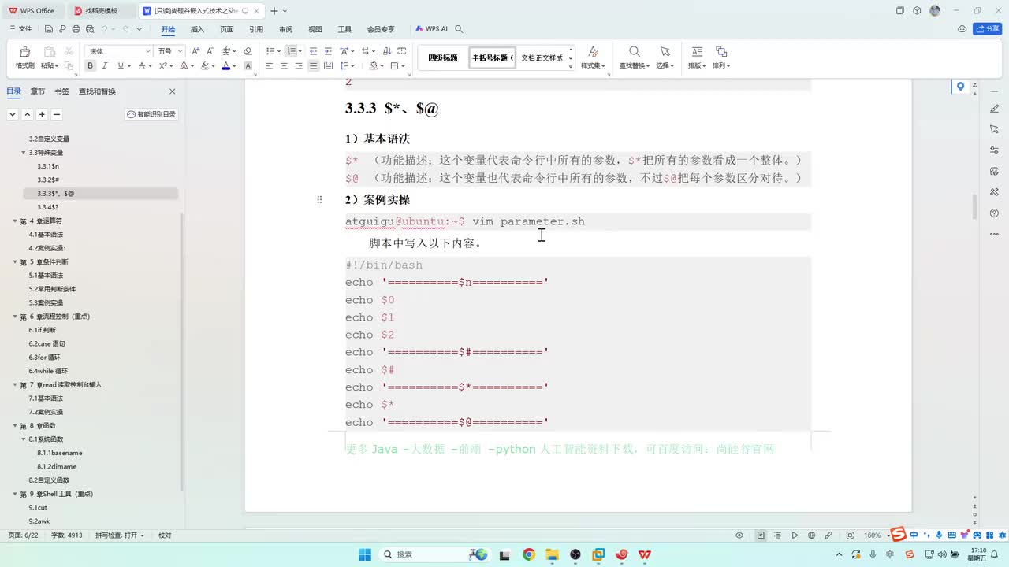This screenshot has height=567, width=1009.
Task: Open OBS Studio from the taskbar
Action: coord(575,554)
